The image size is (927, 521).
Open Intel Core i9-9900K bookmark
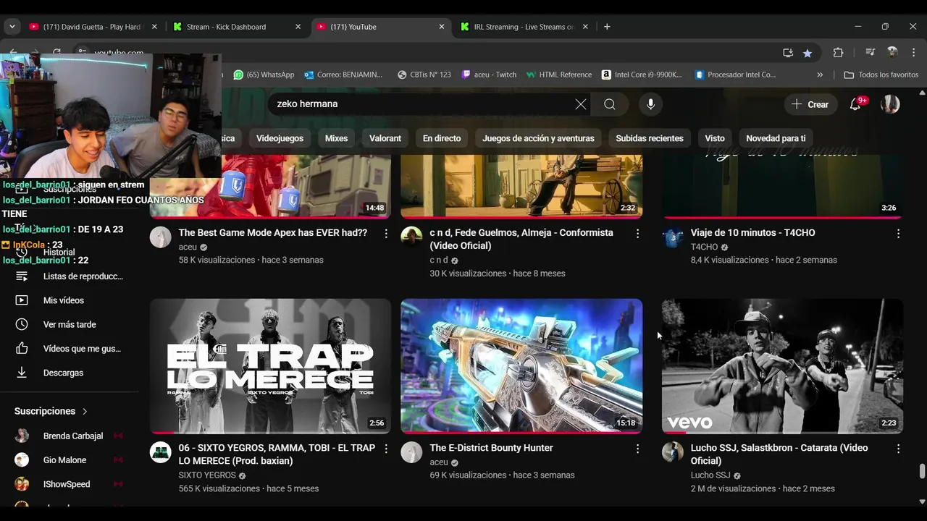point(642,75)
